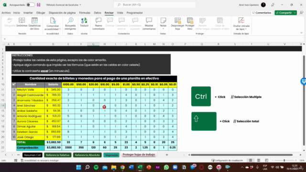Open Windows Start menu
306x172 pixels.
(78, 167)
